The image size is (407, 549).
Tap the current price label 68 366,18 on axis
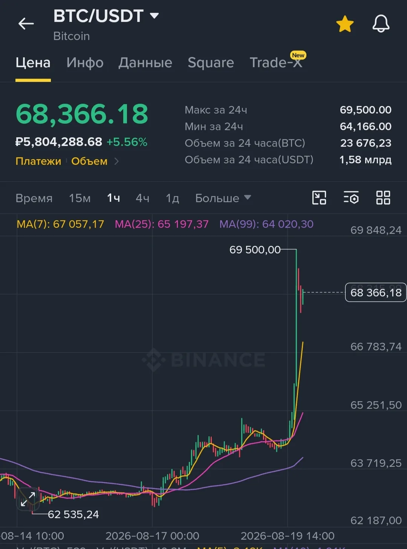click(376, 293)
